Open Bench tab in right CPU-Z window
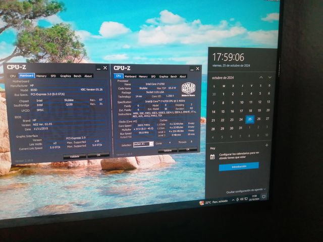 174,76
